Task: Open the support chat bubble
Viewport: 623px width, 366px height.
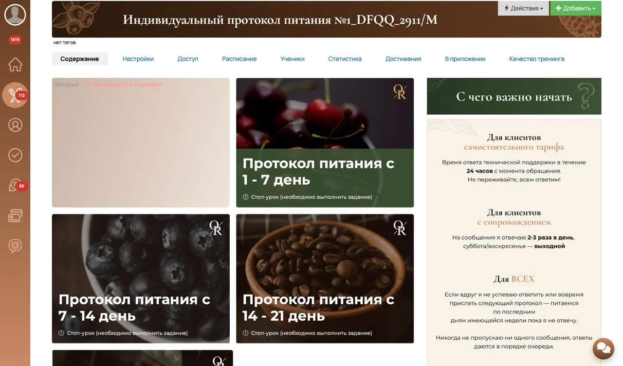Action: [603, 349]
